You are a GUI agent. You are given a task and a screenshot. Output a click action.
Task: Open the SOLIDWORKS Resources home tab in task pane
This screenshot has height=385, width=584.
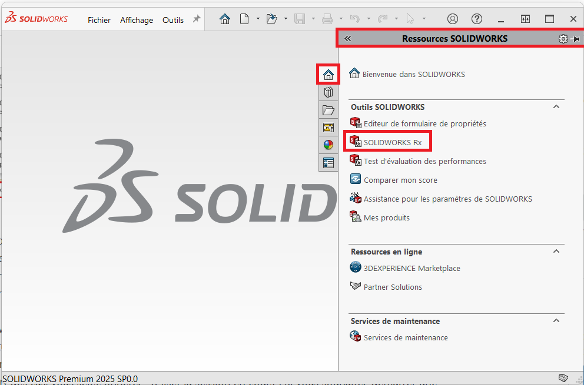click(x=328, y=75)
